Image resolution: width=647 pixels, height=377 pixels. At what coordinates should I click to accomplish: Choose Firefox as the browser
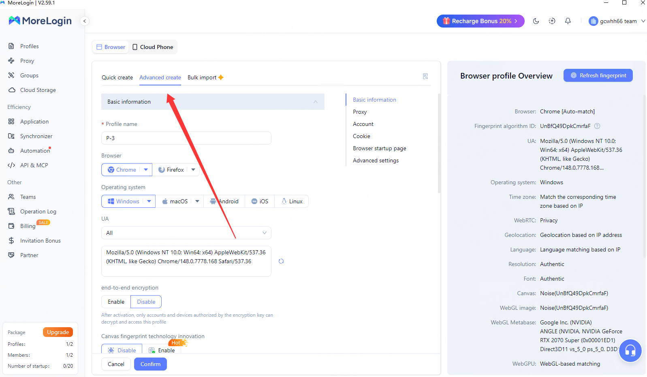[x=171, y=170]
